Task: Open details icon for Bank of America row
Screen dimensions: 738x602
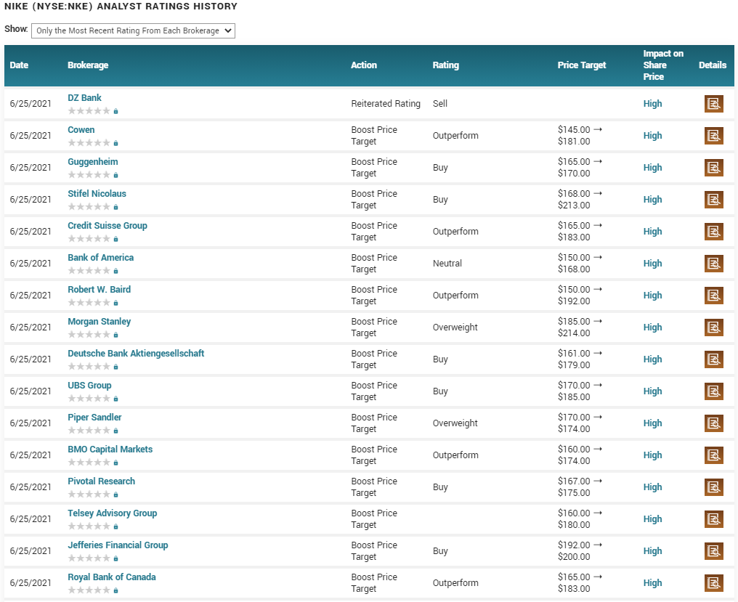Action: 713,264
